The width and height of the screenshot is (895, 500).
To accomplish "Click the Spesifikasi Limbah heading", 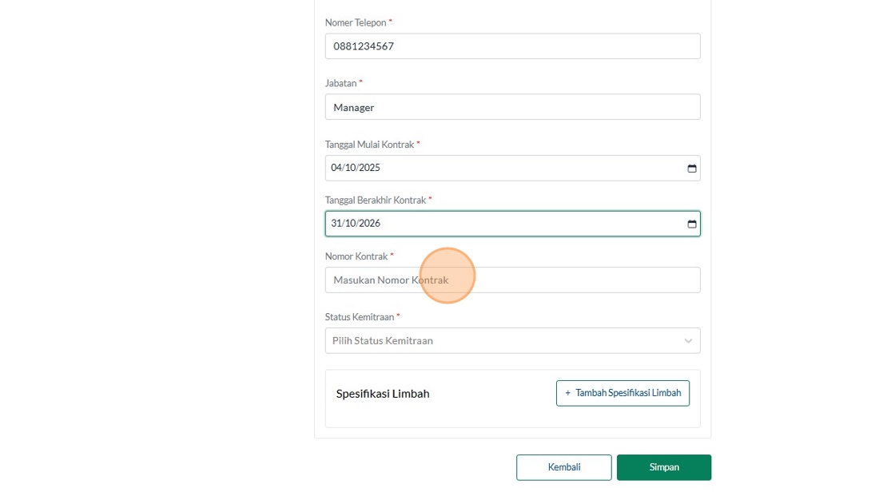I will [383, 394].
